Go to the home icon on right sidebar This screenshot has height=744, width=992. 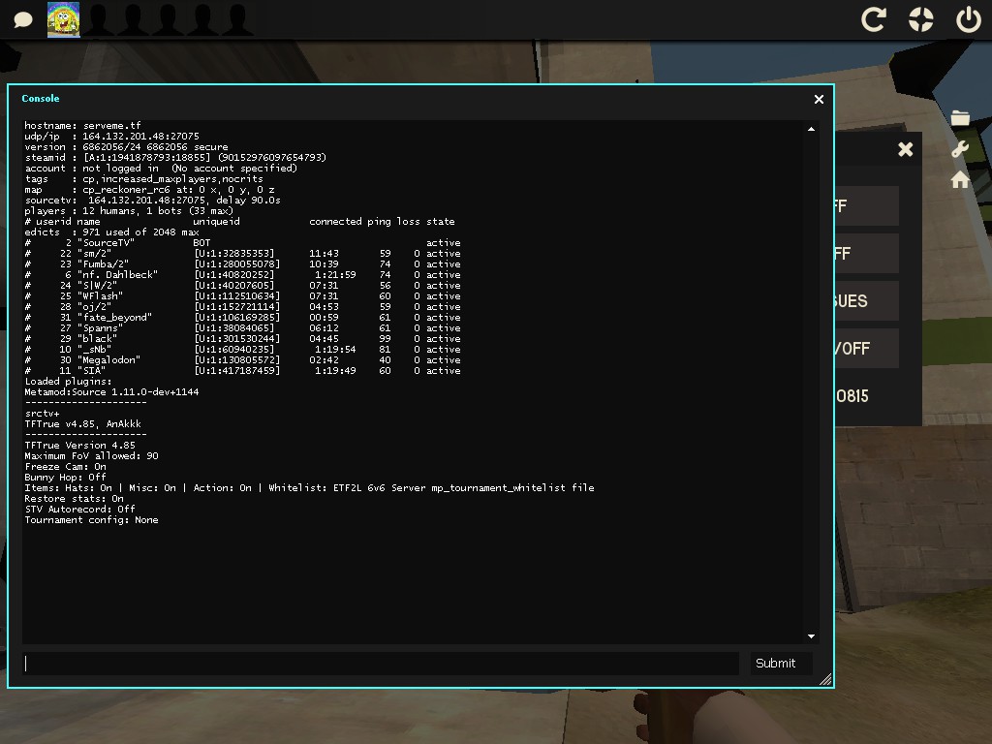[960, 180]
